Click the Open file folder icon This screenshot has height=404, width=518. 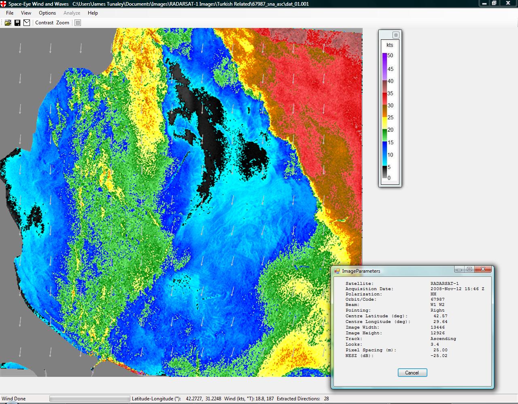[x=8, y=23]
